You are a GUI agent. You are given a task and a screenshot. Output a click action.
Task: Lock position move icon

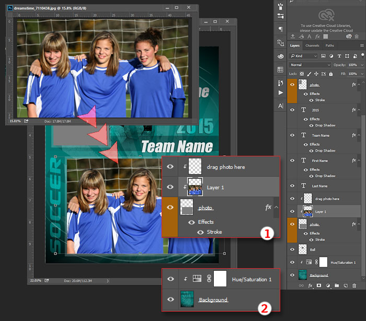point(316,74)
